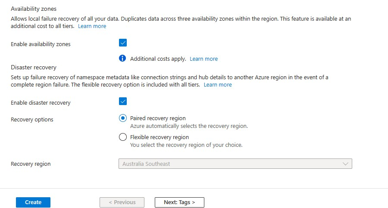Click 'You select the recovery region' description text

pyautogui.click(x=186, y=145)
